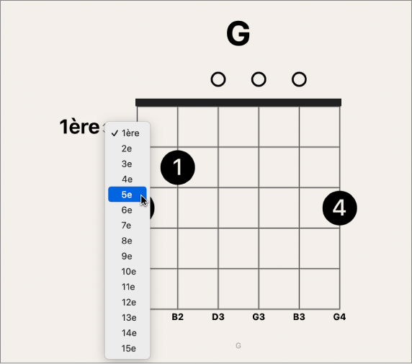Screen dimensions: 412x364
Task: Choose 6e in fret menu
Action: [x=127, y=210]
